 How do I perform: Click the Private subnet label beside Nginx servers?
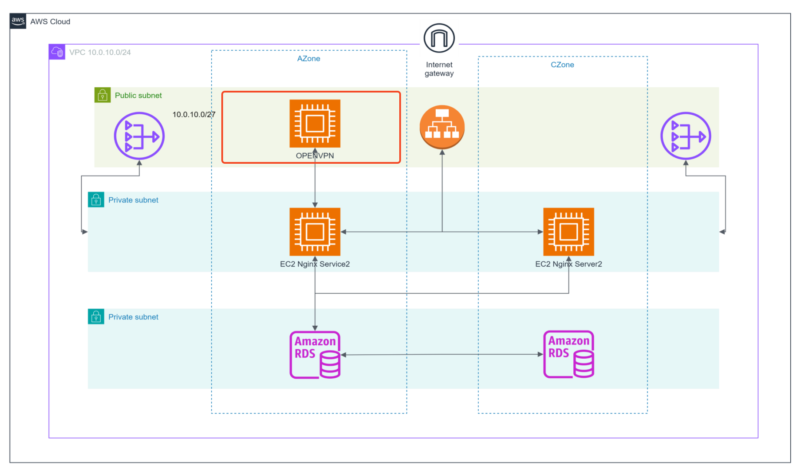pos(133,200)
